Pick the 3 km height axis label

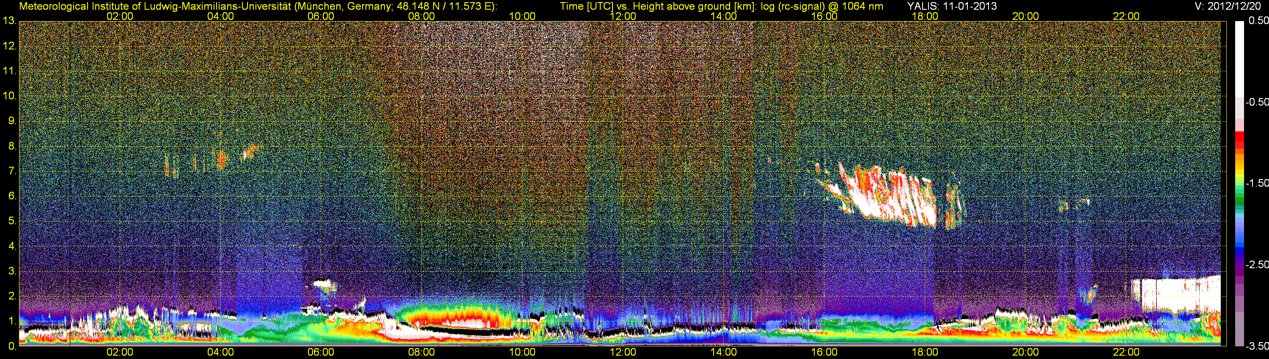tap(12, 272)
